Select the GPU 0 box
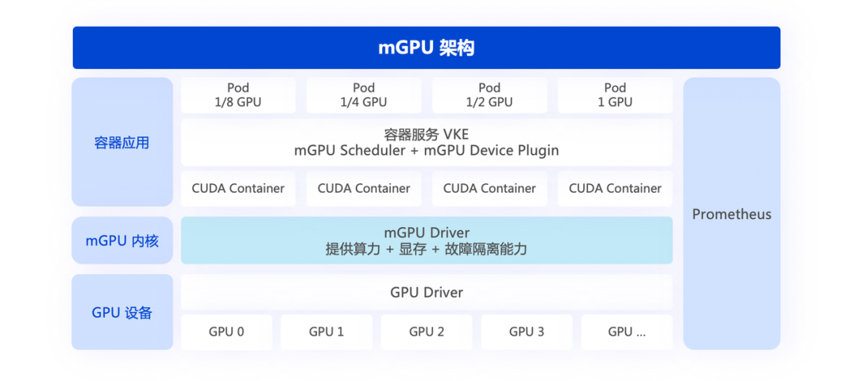 pos(226,332)
